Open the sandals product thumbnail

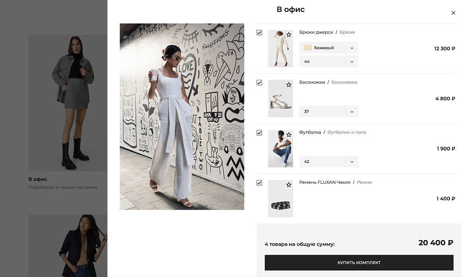(x=280, y=99)
